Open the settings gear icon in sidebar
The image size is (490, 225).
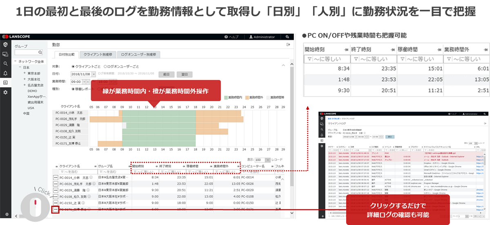(x=5, y=92)
